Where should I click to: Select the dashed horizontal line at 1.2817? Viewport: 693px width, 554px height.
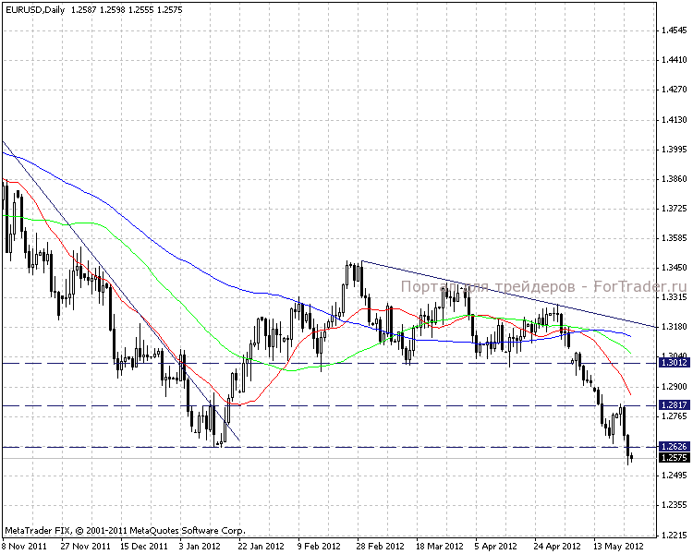tap(329, 405)
